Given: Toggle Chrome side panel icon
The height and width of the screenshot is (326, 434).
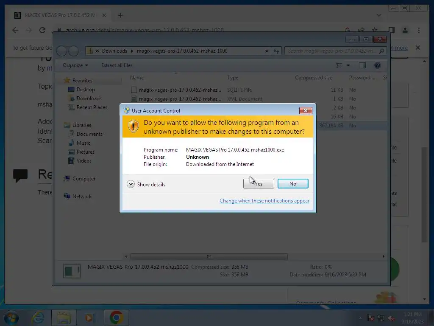Looking at the screenshot, I should [391, 30].
